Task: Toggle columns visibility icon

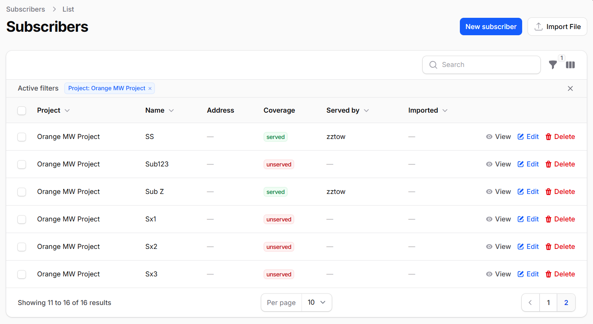Action: 570,65
